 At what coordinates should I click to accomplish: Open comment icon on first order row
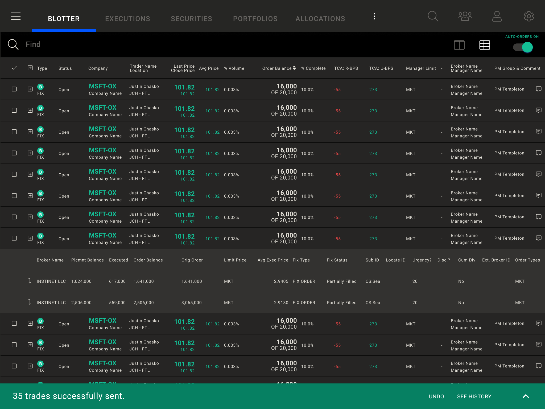(x=538, y=89)
